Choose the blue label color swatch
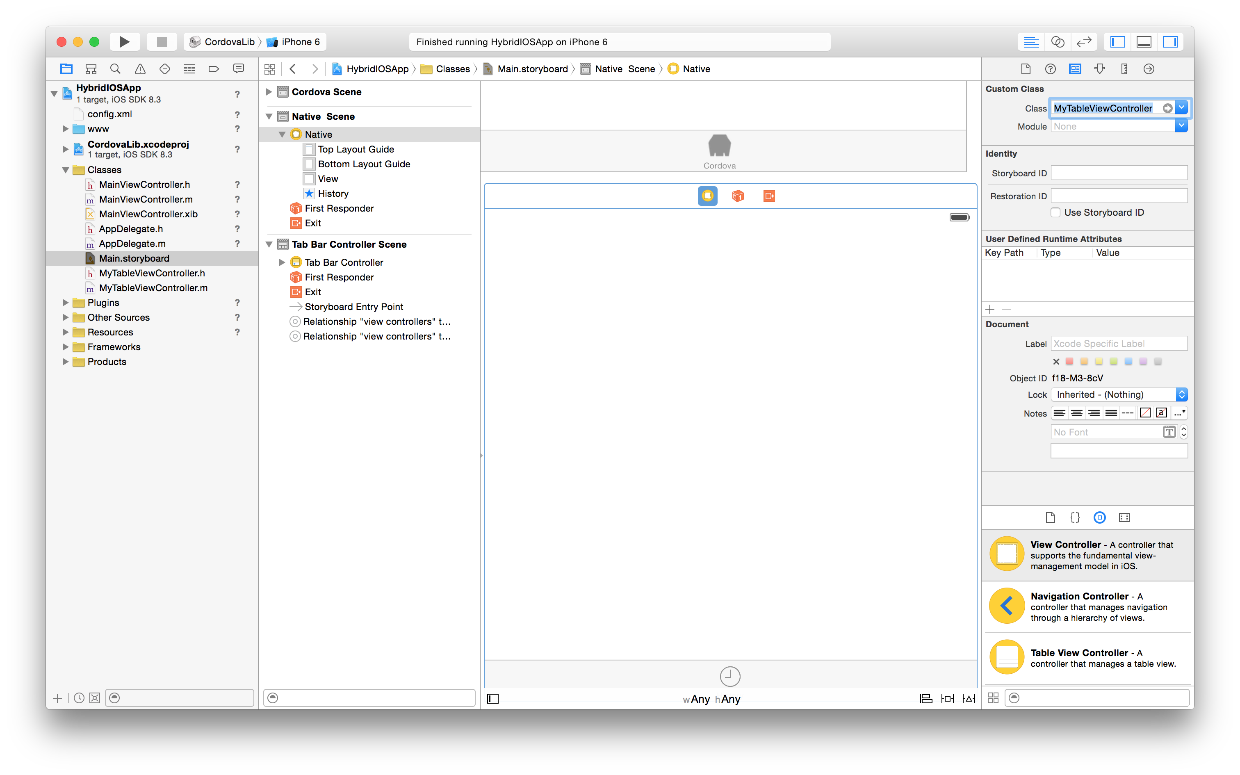This screenshot has height=775, width=1240. click(1128, 361)
